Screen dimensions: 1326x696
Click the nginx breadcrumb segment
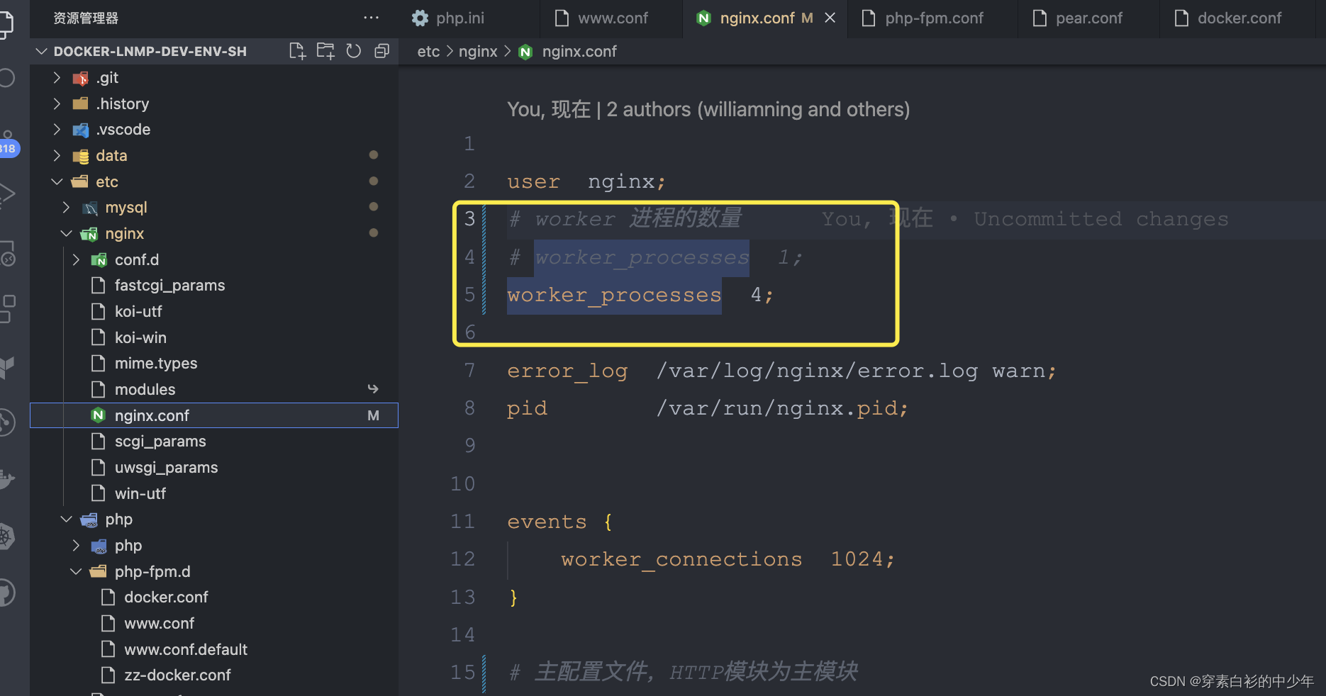coord(478,52)
